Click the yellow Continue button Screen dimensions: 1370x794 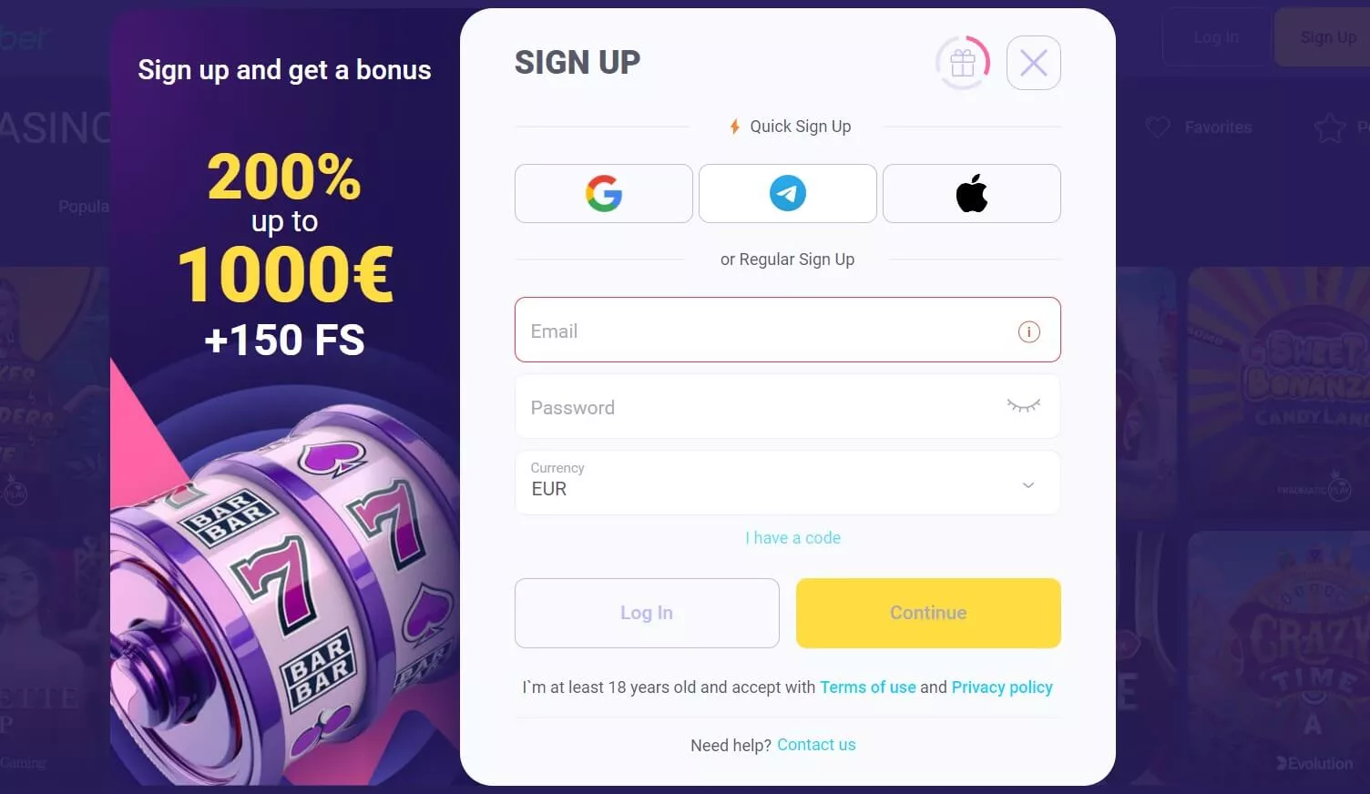click(928, 613)
